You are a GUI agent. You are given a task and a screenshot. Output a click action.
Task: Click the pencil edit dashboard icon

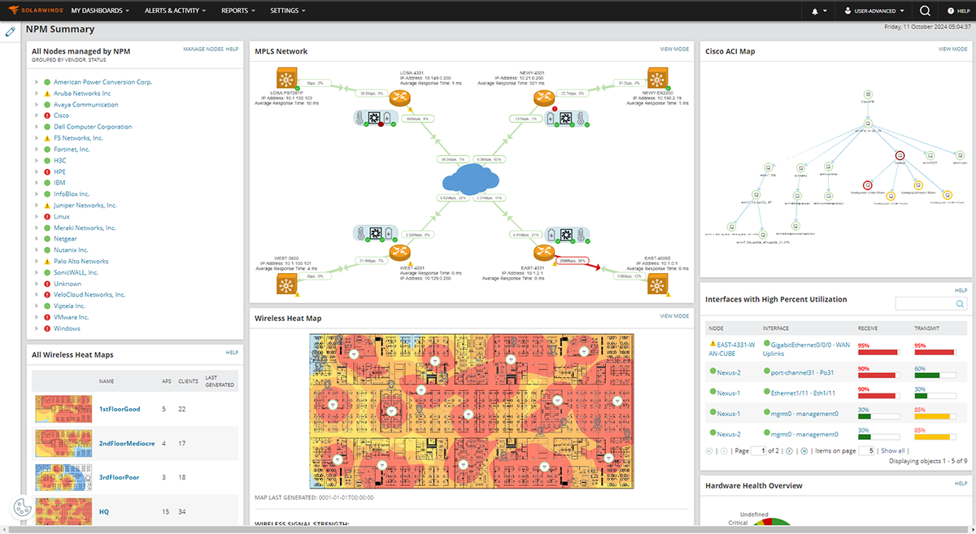pyautogui.click(x=11, y=32)
